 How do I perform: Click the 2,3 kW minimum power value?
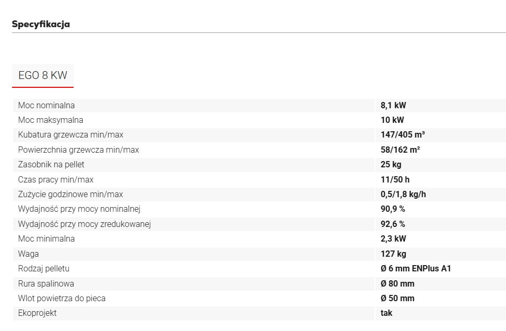393,239
